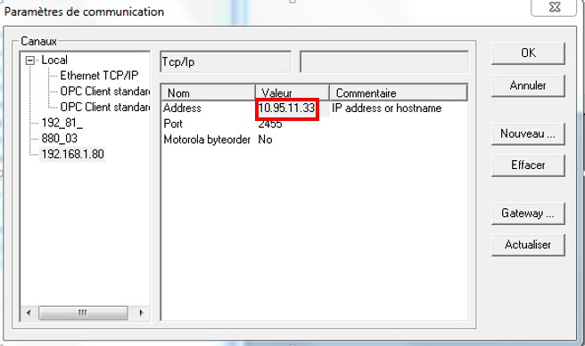Viewport: 585px width, 346px height.
Task: Click the Annuler button
Action: click(x=528, y=85)
